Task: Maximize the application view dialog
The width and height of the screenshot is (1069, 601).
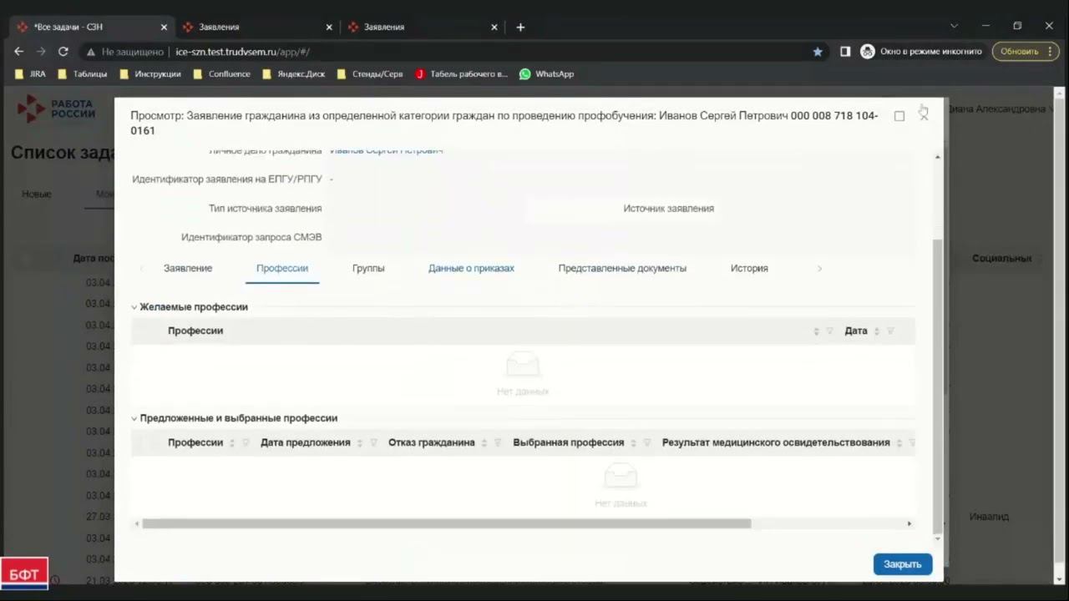Action: pyautogui.click(x=899, y=116)
